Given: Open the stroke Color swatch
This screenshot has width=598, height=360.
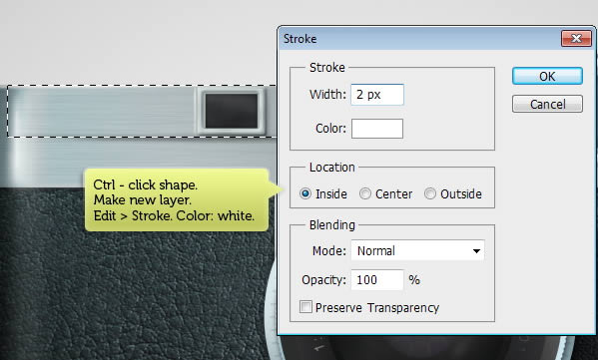Looking at the screenshot, I should pos(377,129).
